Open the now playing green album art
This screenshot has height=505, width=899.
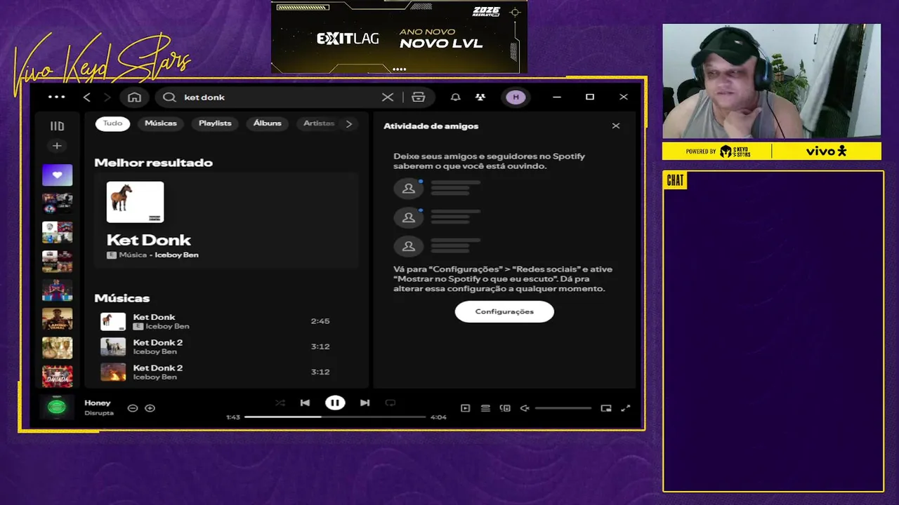click(x=57, y=407)
